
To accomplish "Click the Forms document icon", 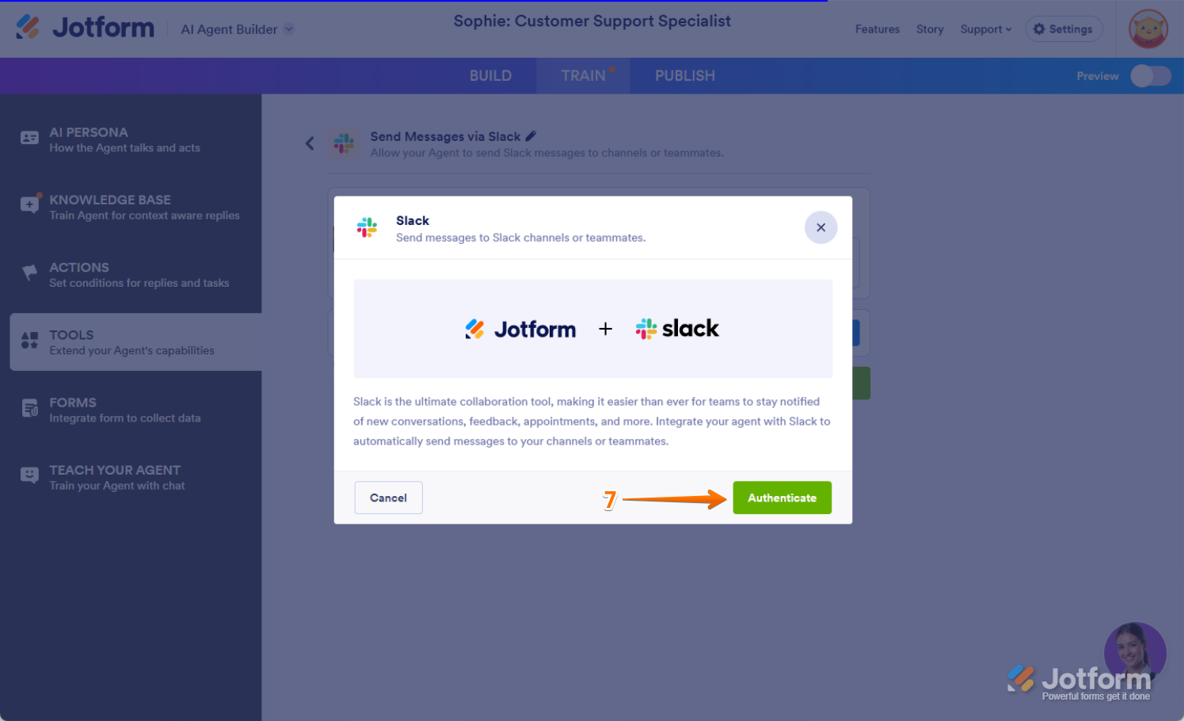I will pyautogui.click(x=29, y=408).
